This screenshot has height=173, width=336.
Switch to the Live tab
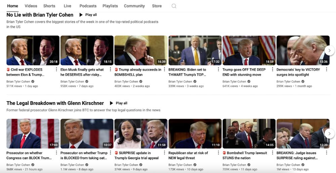[x=68, y=6]
